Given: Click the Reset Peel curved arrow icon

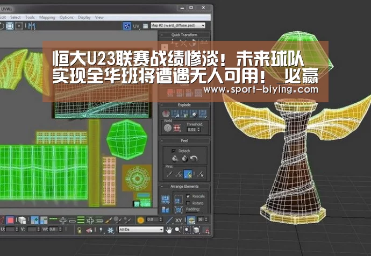Looking at the screenshot, I should (x=194, y=159).
